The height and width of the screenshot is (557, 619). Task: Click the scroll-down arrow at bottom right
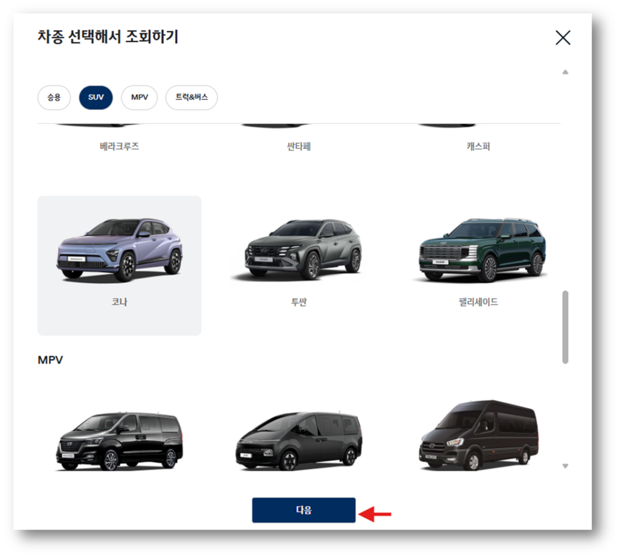[565, 466]
